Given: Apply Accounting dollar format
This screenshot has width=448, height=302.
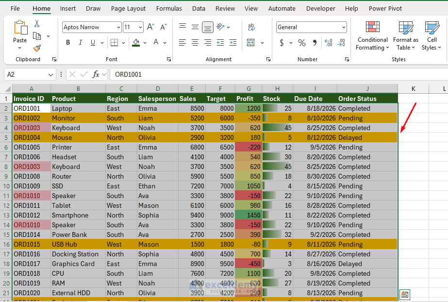Looking at the screenshot, I should pyautogui.click(x=282, y=43).
